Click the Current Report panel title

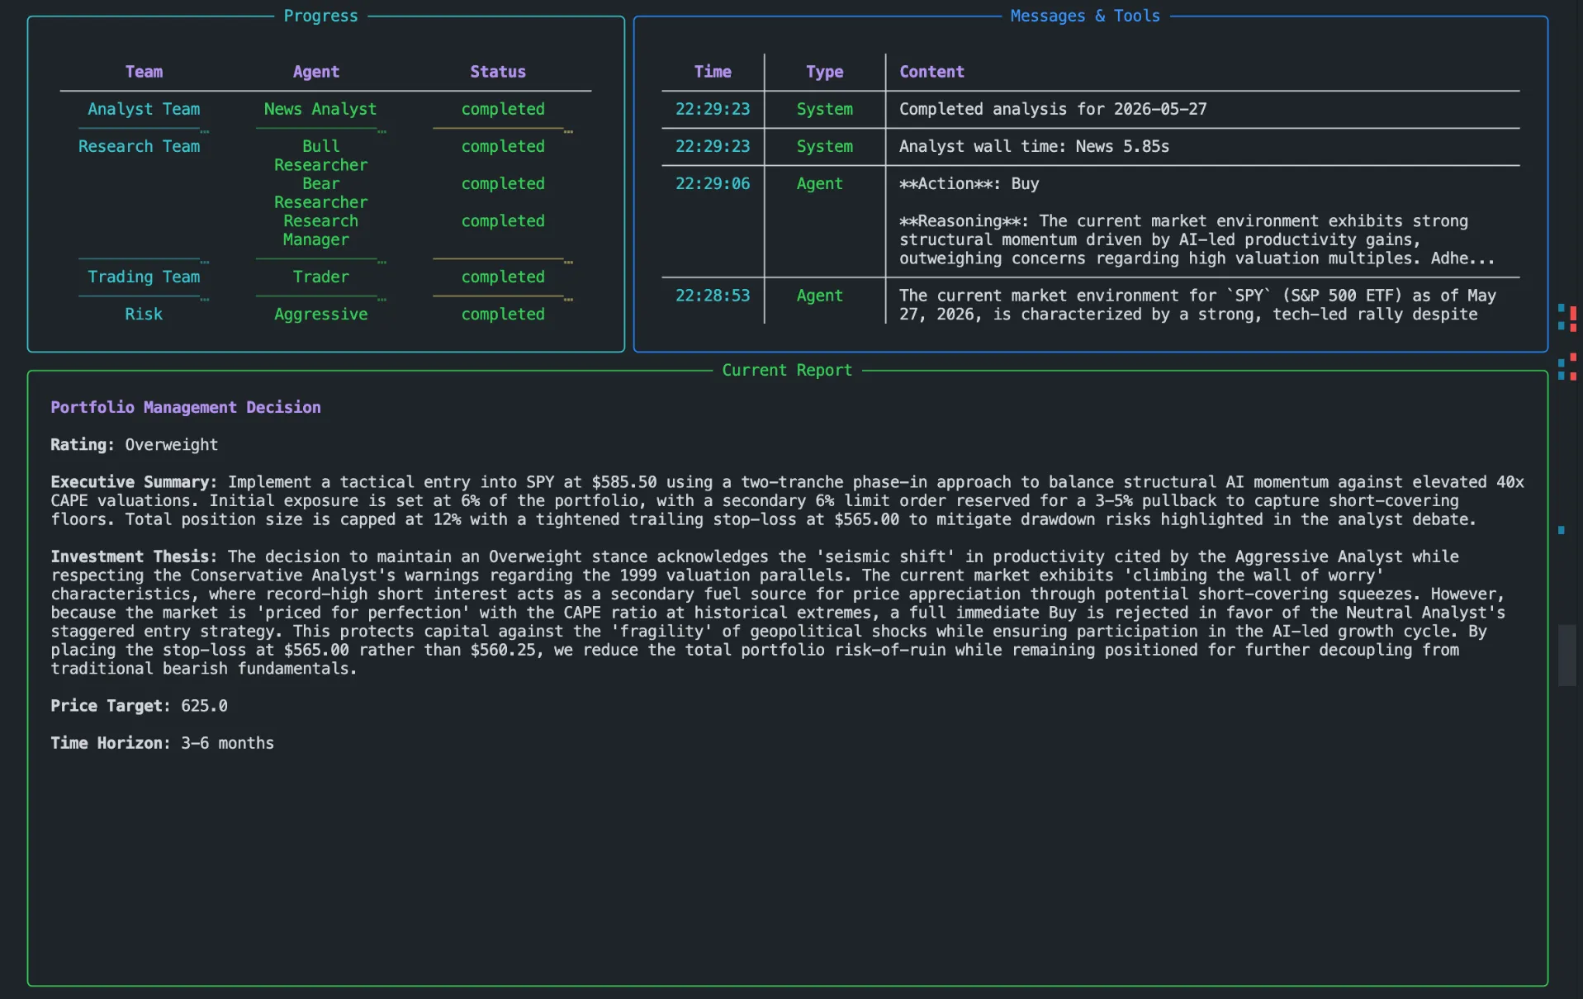click(786, 370)
